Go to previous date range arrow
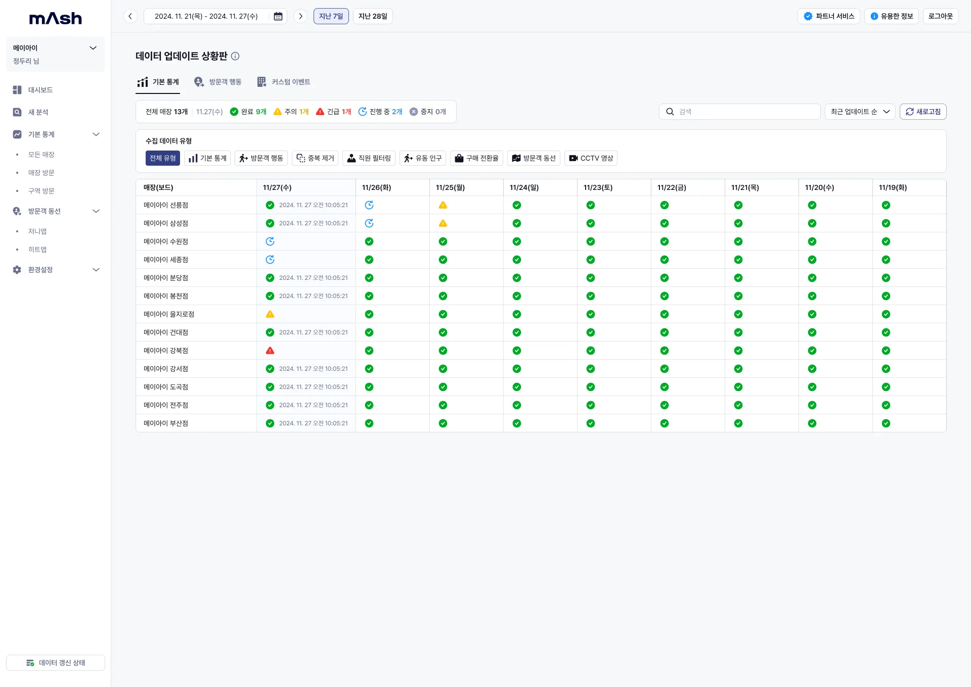This screenshot has width=971, height=687. [x=130, y=16]
